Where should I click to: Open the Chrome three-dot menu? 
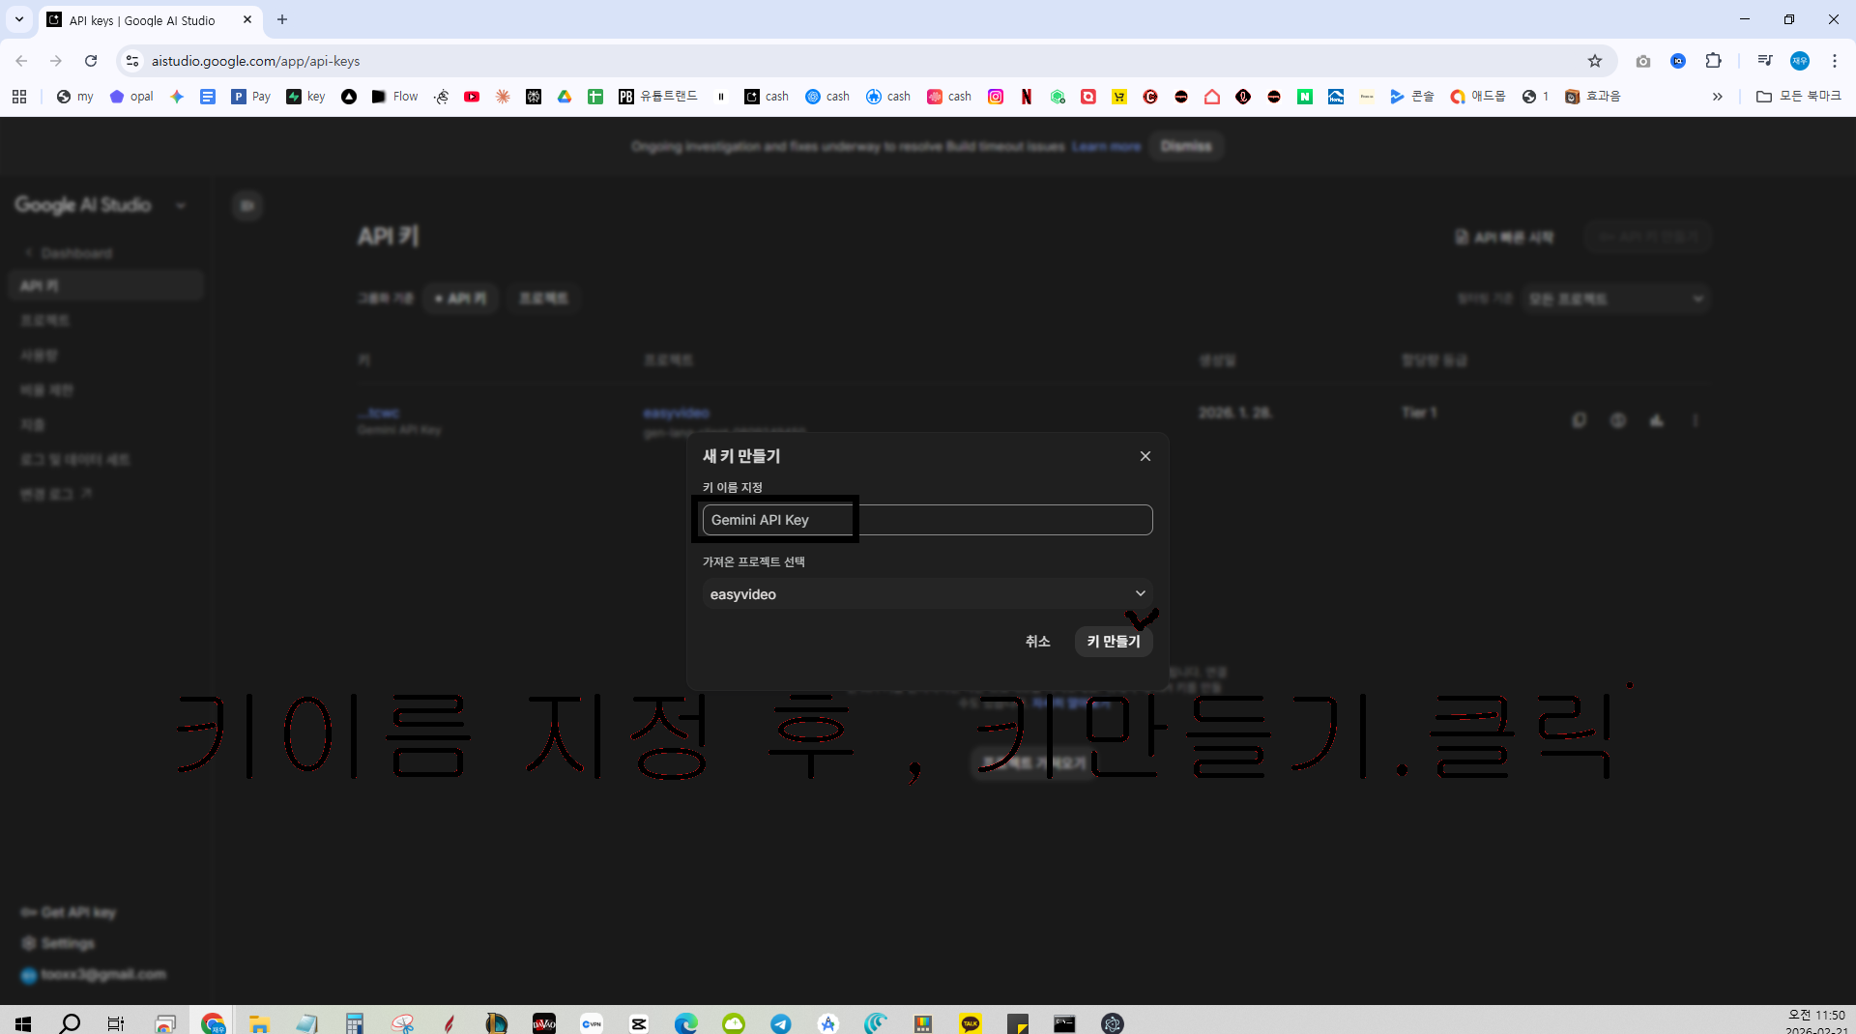pos(1835,61)
